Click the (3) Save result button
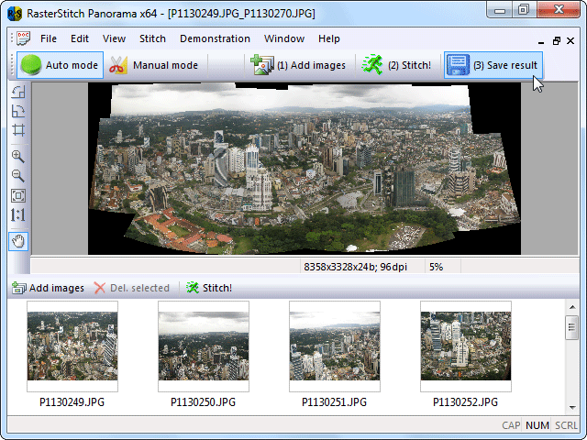Screen dimensions: 587x440 point(493,65)
